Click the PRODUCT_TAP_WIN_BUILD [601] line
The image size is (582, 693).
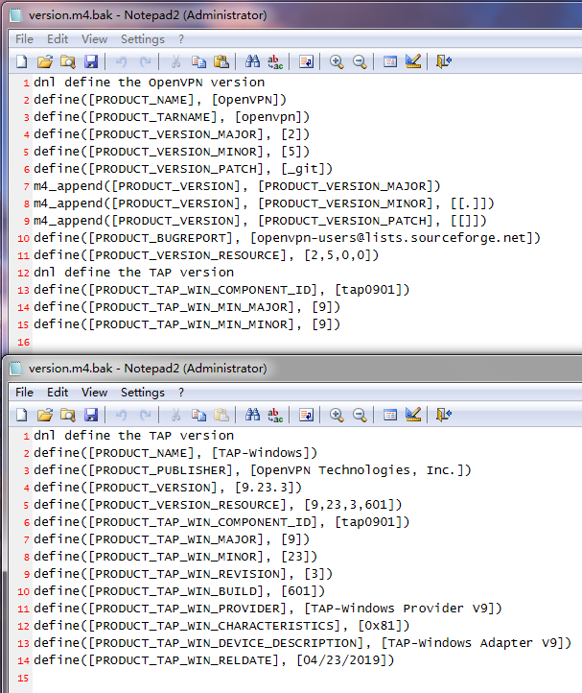pyautogui.click(x=179, y=591)
